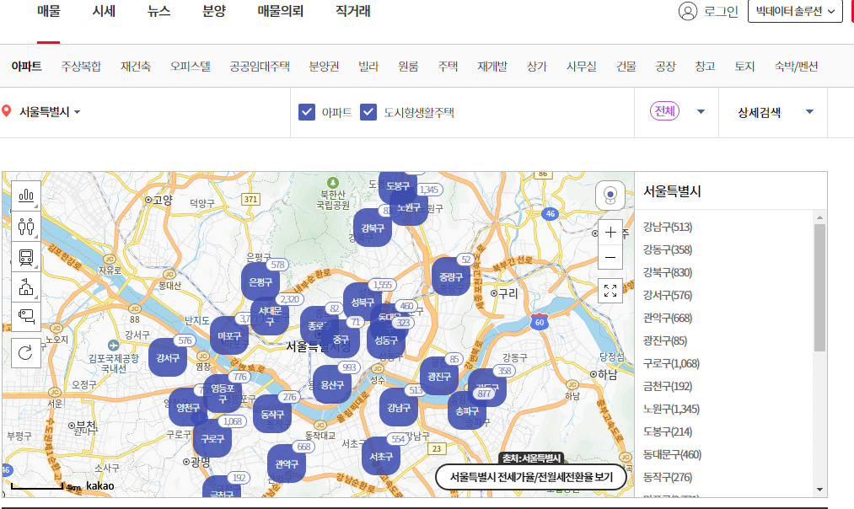The image size is (854, 509).
Task: Zoom in with the plus button
Action: (610, 233)
